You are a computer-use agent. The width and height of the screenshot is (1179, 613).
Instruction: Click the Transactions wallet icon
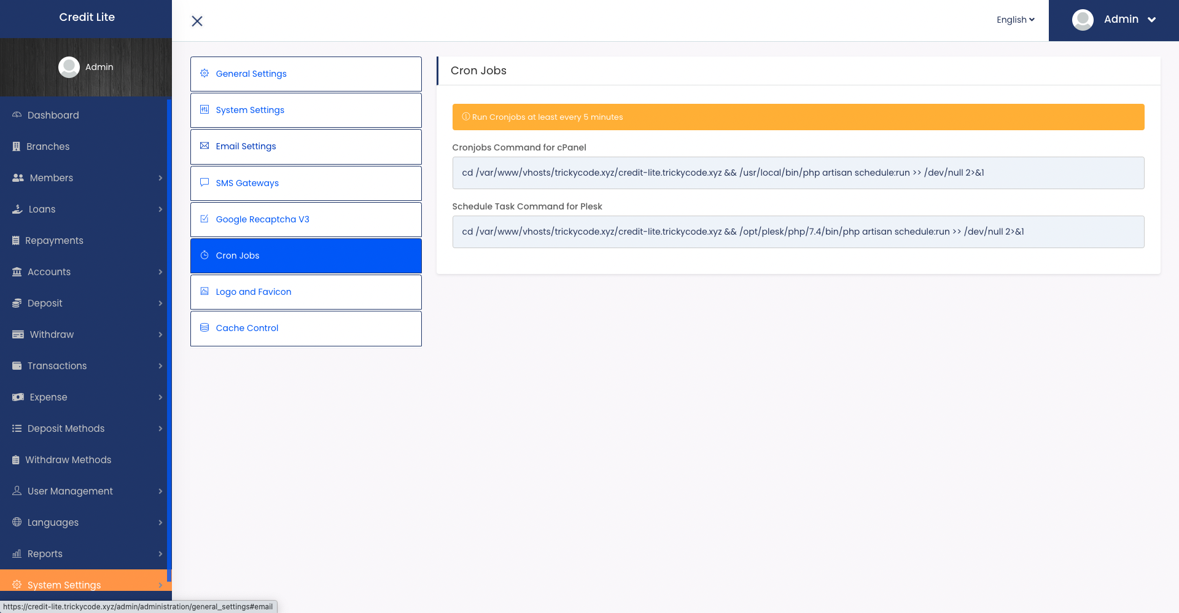tap(17, 365)
